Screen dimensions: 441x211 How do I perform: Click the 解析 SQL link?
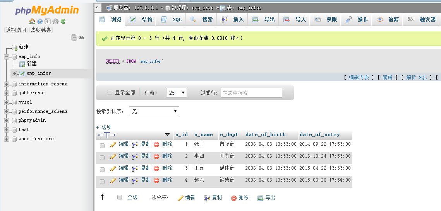point(417,77)
